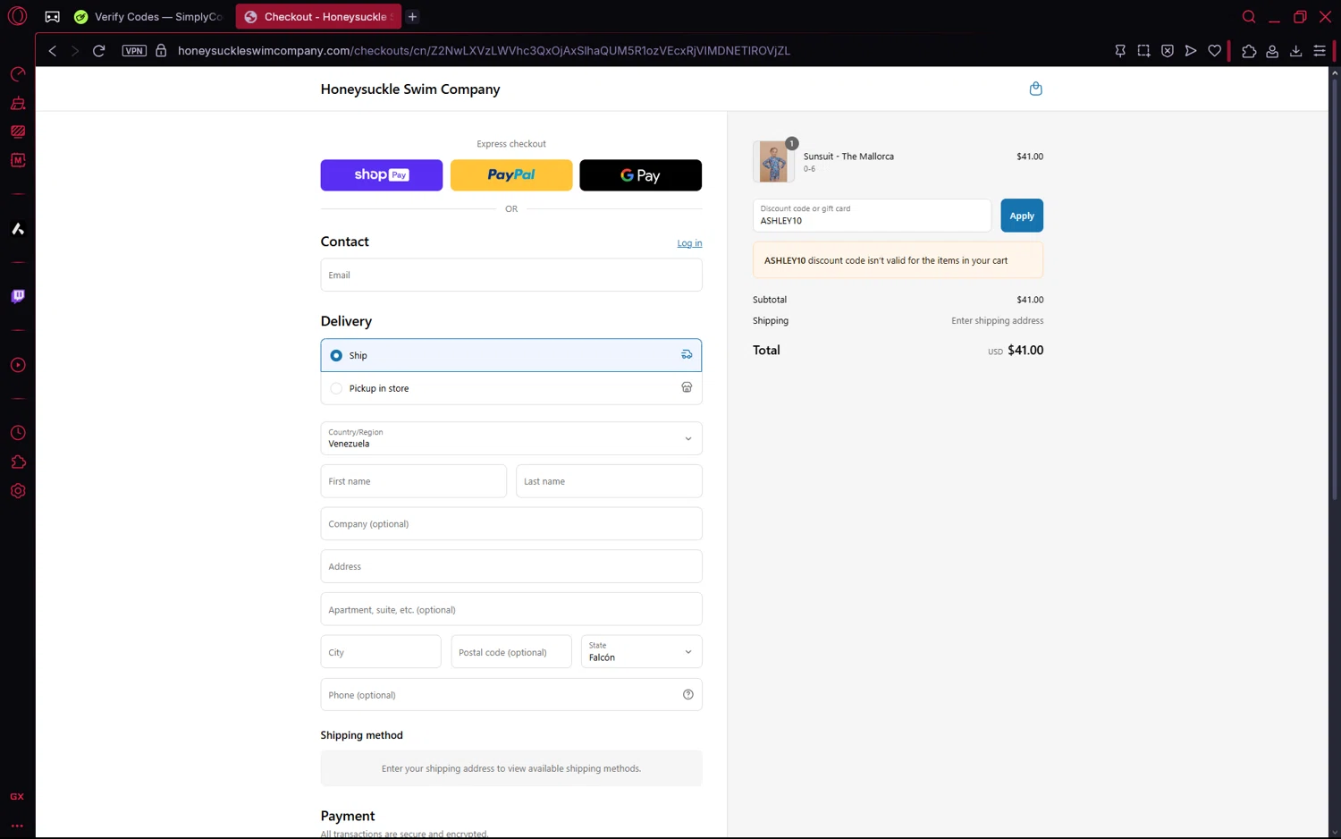1341x839 pixels.
Task: Open the Honeysuckle Swim Company store link
Action: (410, 89)
